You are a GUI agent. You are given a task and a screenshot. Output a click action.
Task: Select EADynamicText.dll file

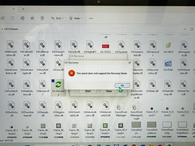coord(137,49)
